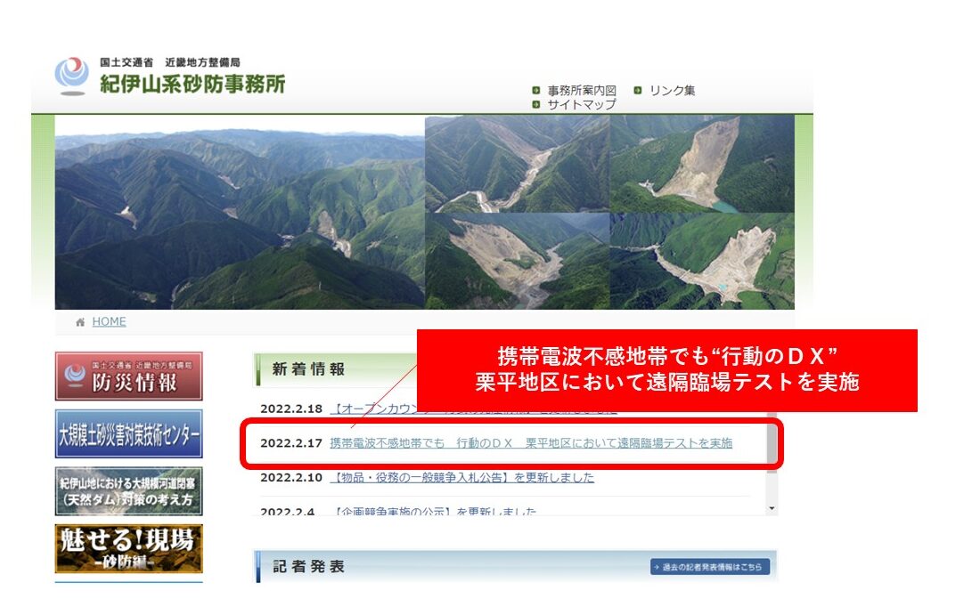Click the house icon beside HOME

coord(80,322)
